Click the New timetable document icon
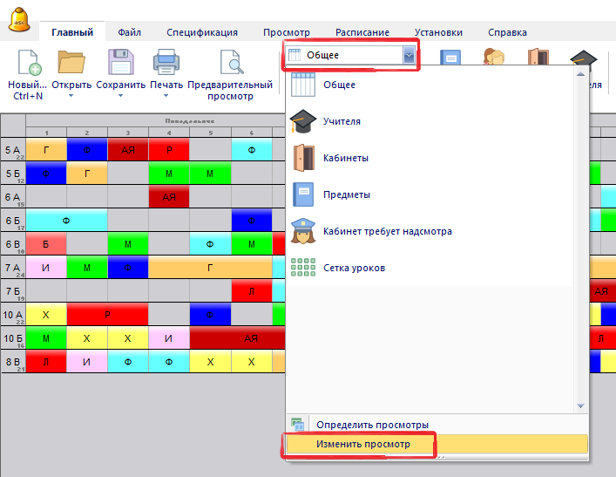This screenshot has height=477, width=616. pyautogui.click(x=26, y=64)
